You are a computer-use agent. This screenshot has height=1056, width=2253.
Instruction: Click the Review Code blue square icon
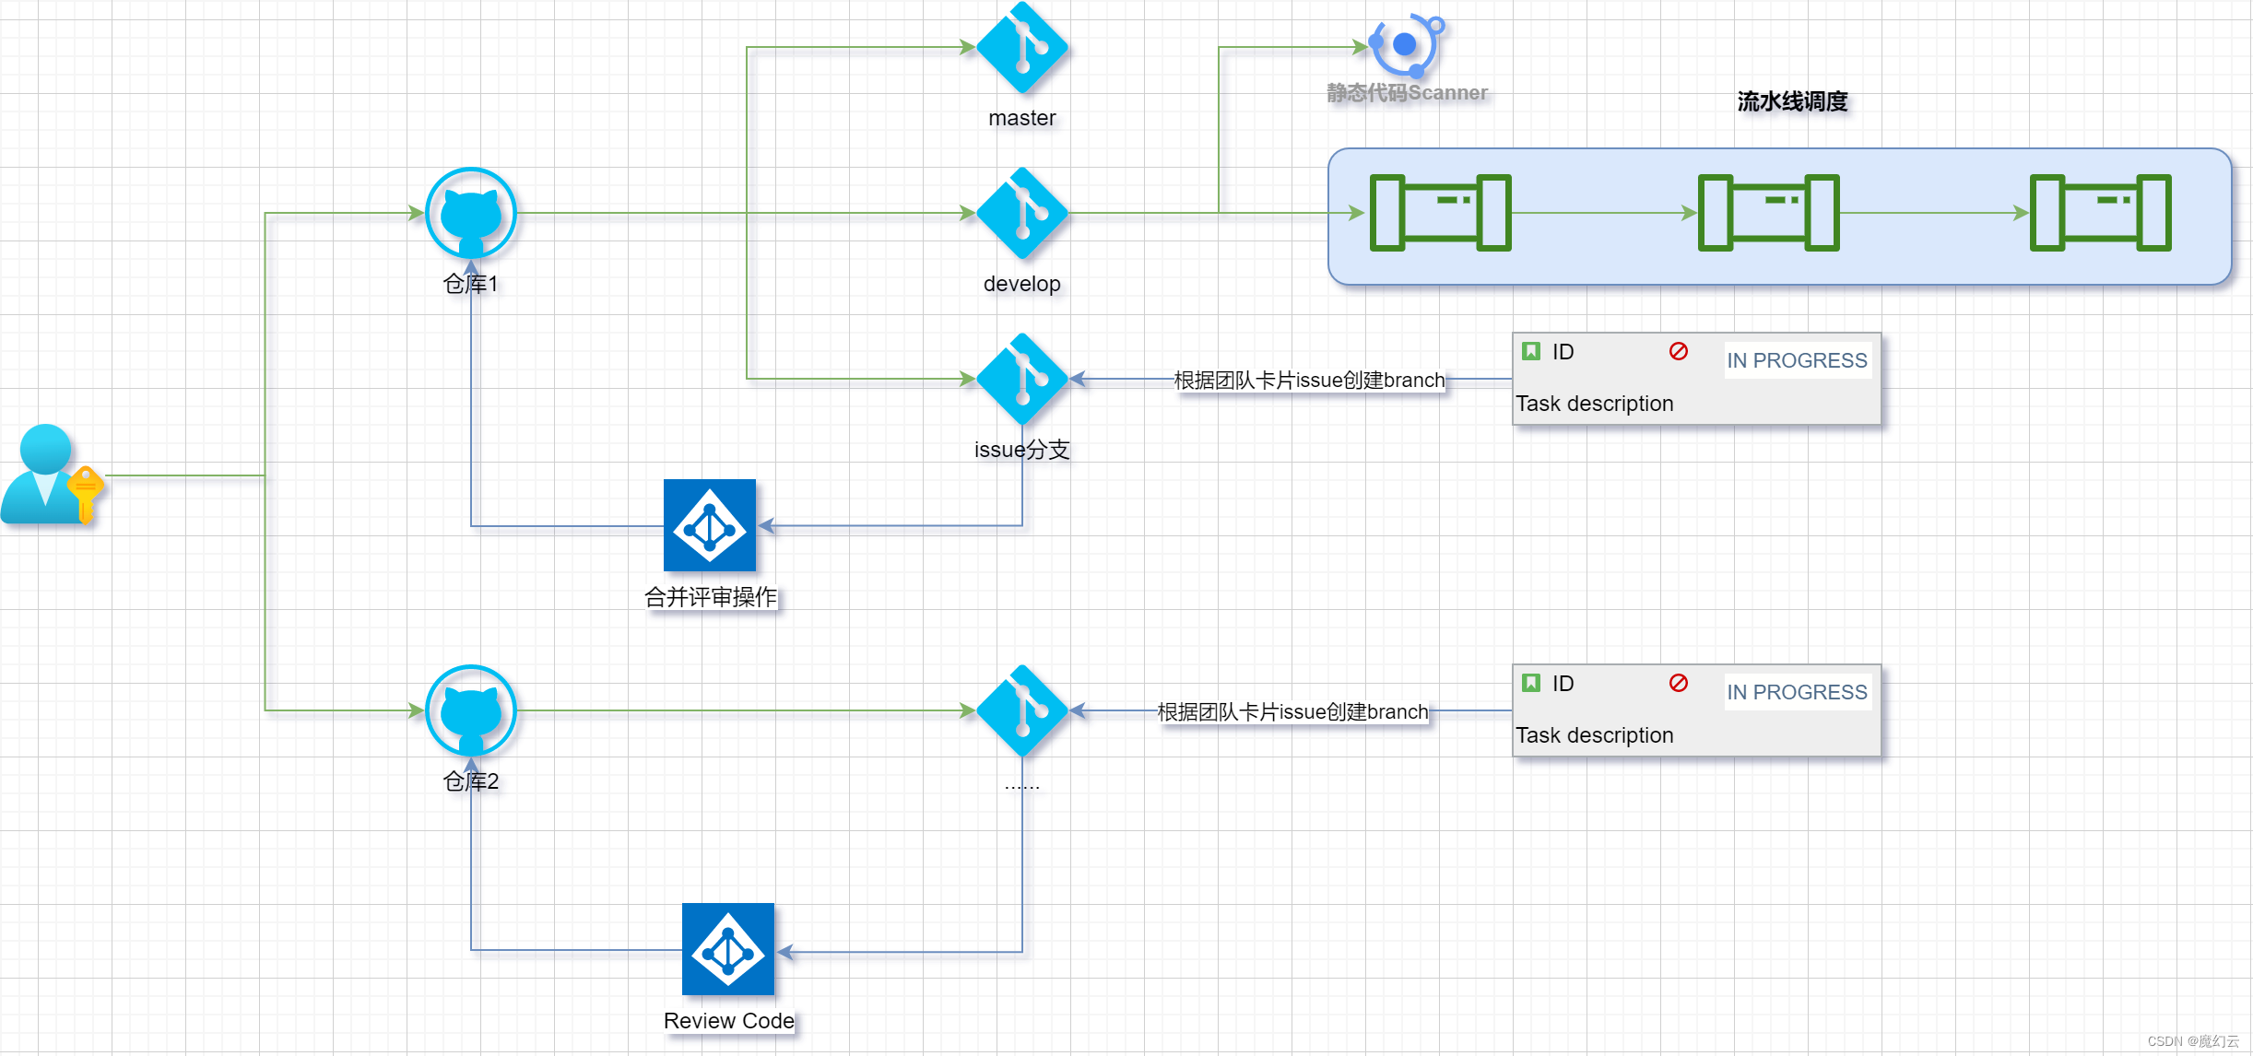click(728, 949)
